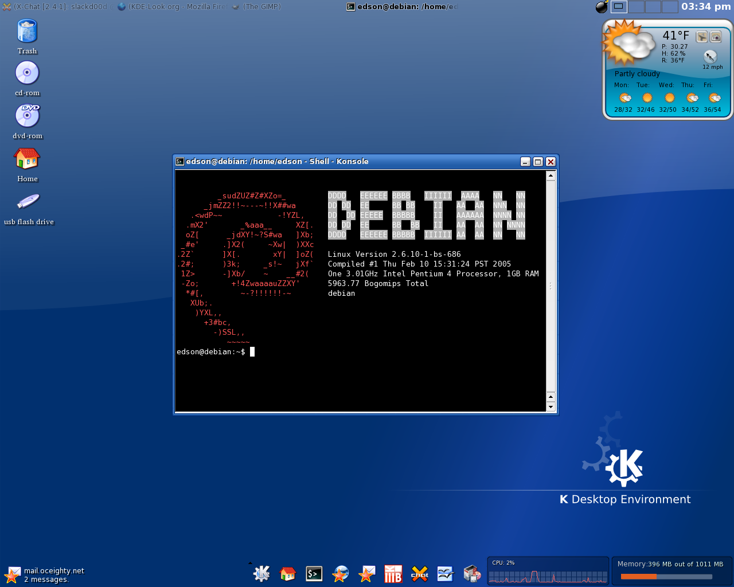This screenshot has height=587, width=734.
Task: Launch the globe-with-star web browser in the dock
Action: click(x=341, y=573)
